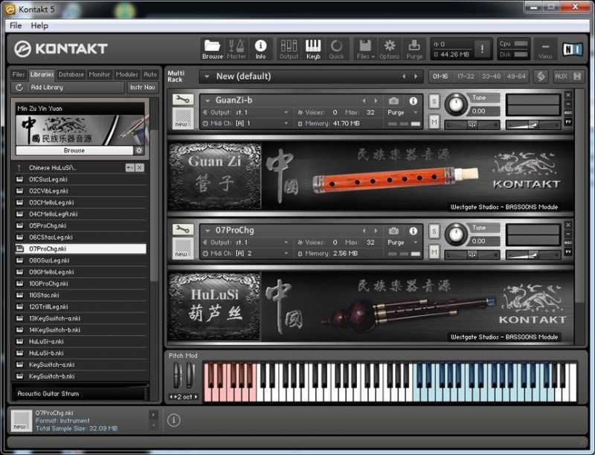Click the wrench icon for GuanZi-b
The height and width of the screenshot is (455, 595).
(x=182, y=99)
